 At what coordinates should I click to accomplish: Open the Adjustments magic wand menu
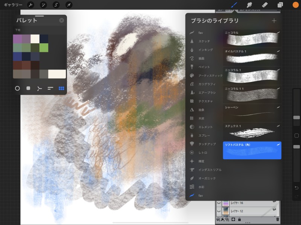[43, 5]
